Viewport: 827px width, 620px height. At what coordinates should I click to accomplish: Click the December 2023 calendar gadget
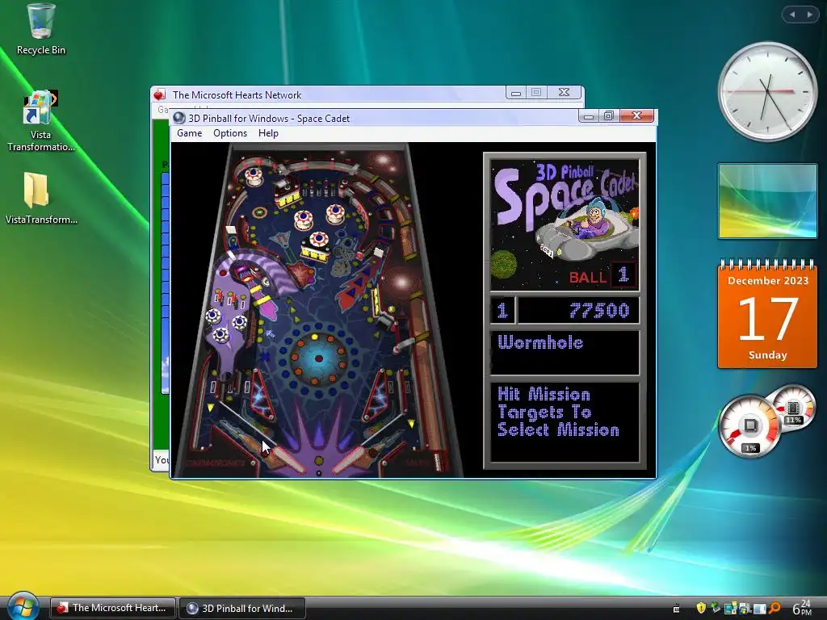767,314
